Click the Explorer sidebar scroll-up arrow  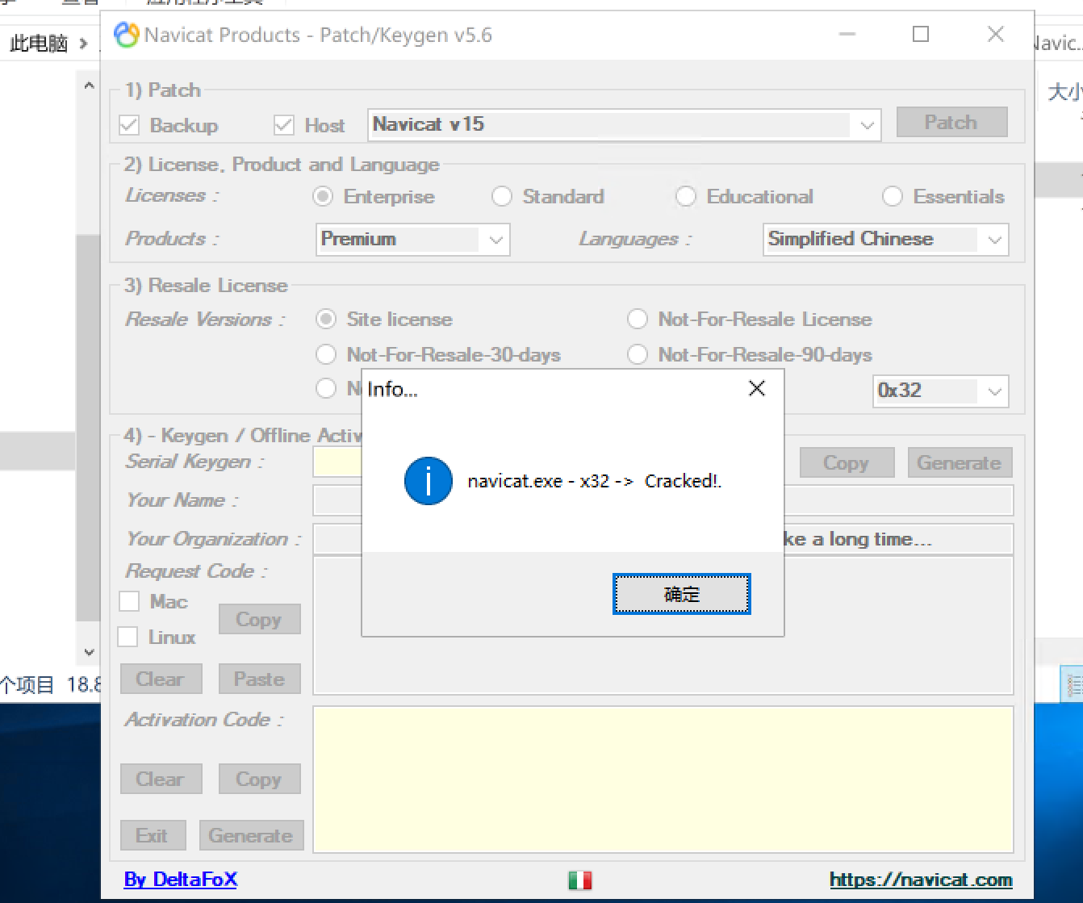pyautogui.click(x=89, y=86)
